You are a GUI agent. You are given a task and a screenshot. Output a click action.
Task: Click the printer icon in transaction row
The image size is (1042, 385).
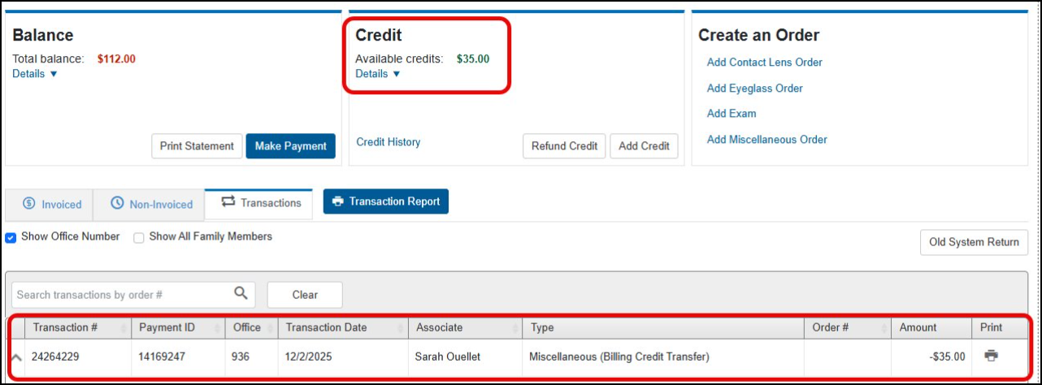[x=991, y=356]
